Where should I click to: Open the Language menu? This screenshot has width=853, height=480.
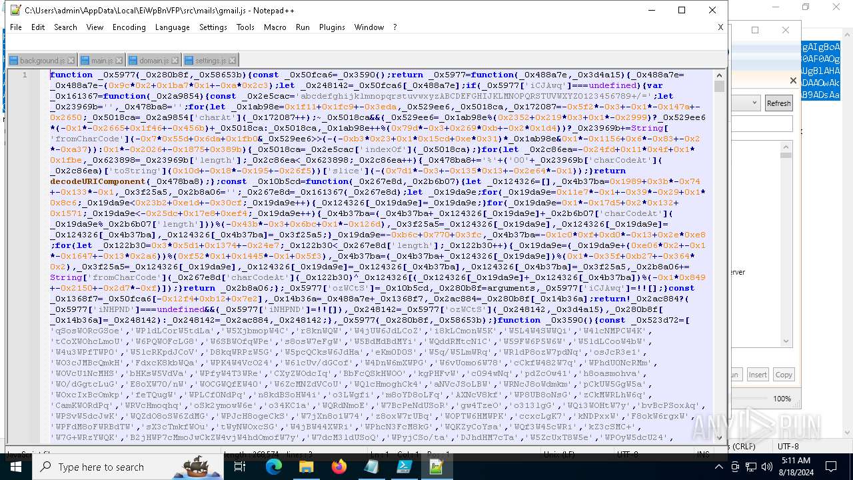pos(172,27)
